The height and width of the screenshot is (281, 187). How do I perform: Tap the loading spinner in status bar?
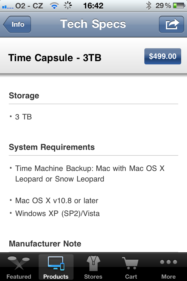point(68,6)
